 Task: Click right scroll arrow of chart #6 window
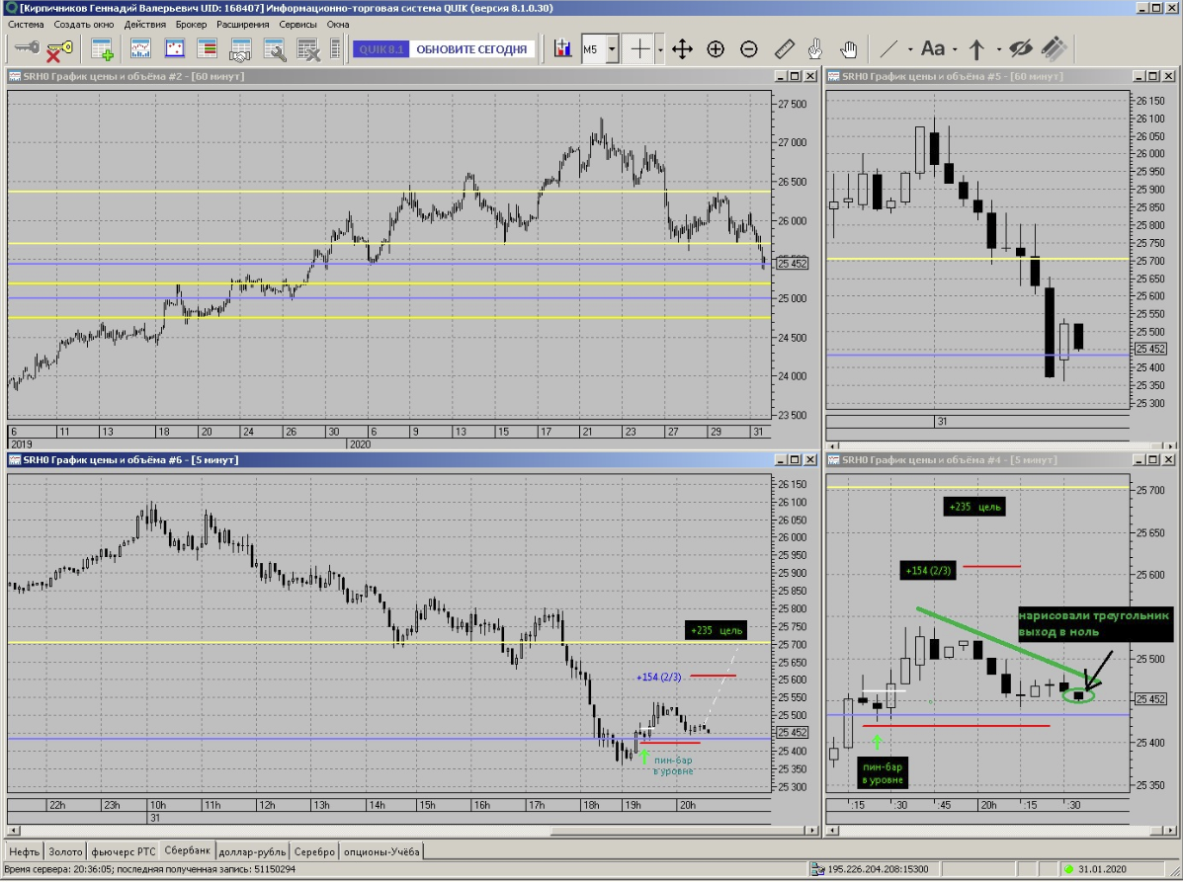pos(811,831)
